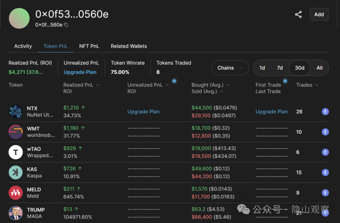Click the Add button
The height and width of the screenshot is (223, 340).
point(319,15)
